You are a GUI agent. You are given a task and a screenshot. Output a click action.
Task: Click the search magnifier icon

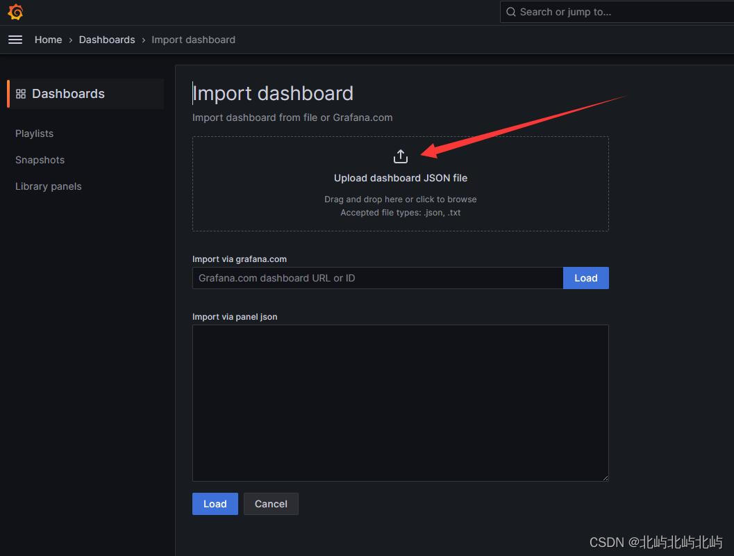click(x=510, y=13)
